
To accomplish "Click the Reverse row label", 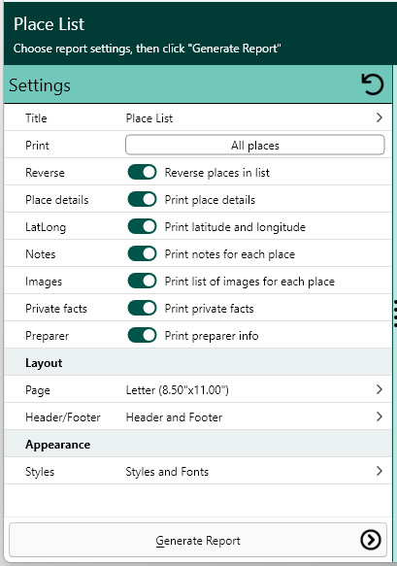I will coord(45,173).
